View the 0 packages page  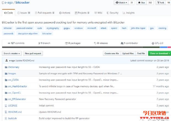coord(73,43)
